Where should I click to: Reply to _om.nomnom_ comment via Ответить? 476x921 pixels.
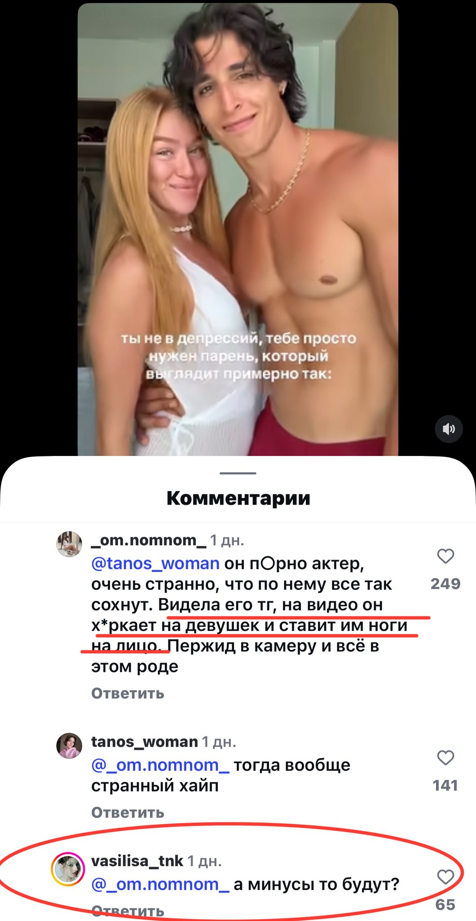tap(128, 693)
